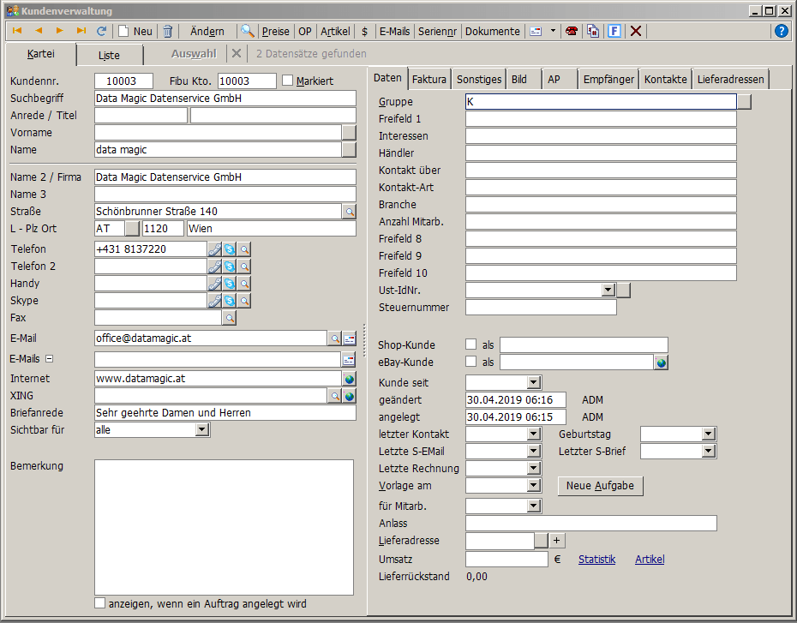Open the Kontakte tab
The image size is (797, 623).
click(x=665, y=80)
